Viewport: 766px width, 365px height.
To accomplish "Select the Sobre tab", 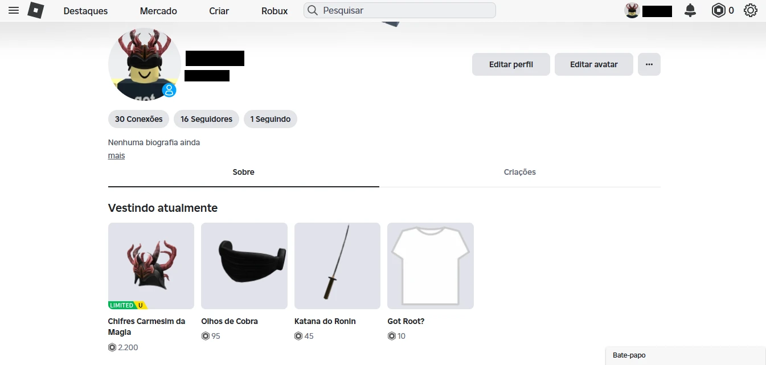I will (243, 172).
